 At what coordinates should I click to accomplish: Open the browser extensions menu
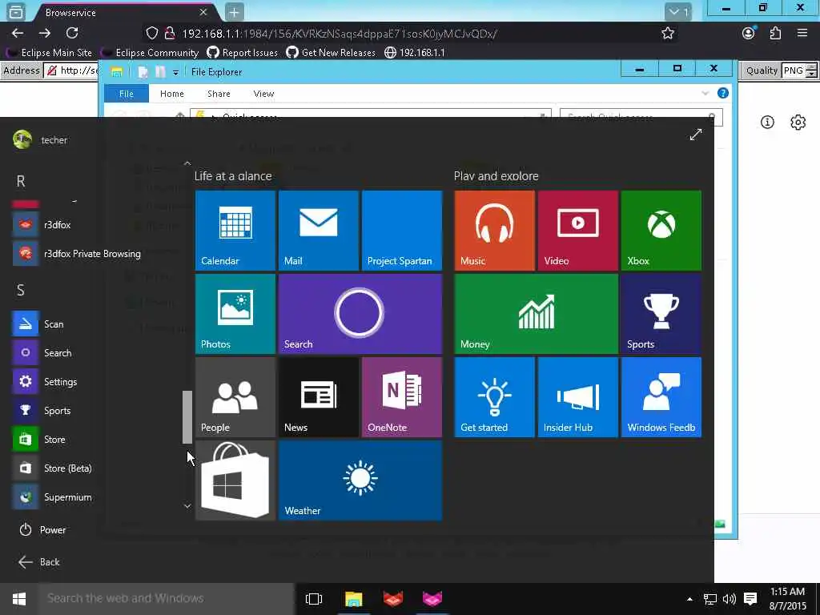click(x=775, y=34)
